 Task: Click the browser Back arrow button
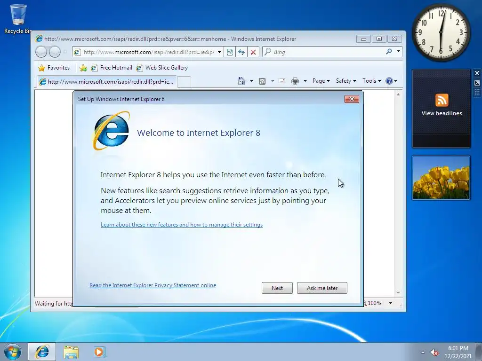point(41,52)
